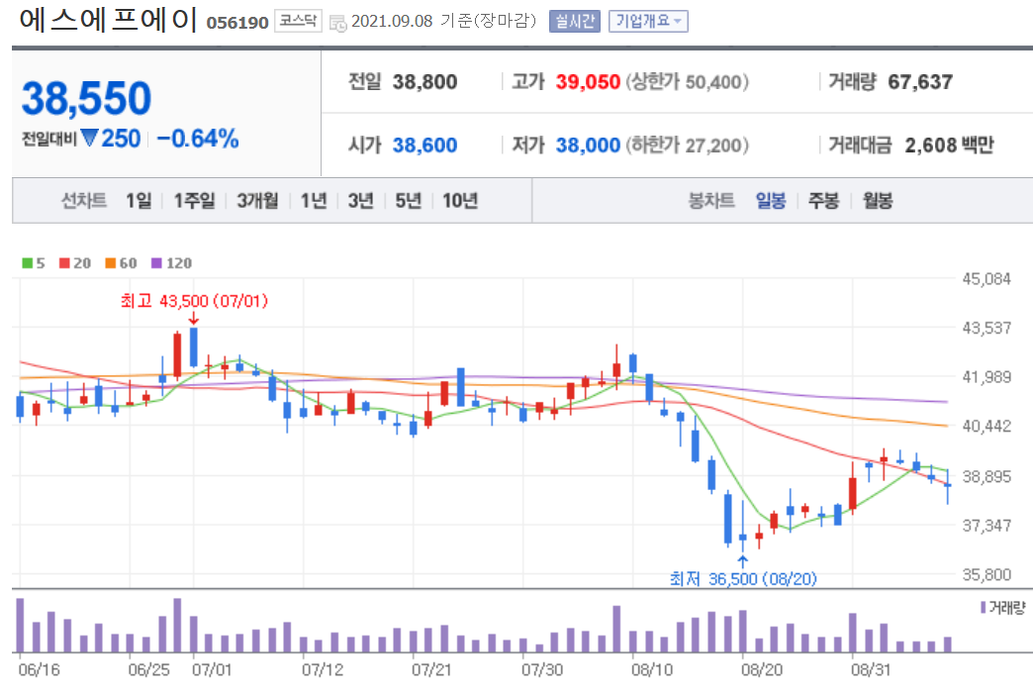Click the 35,800 price axis label
The width and height of the screenshot is (1033, 689).
click(986, 574)
